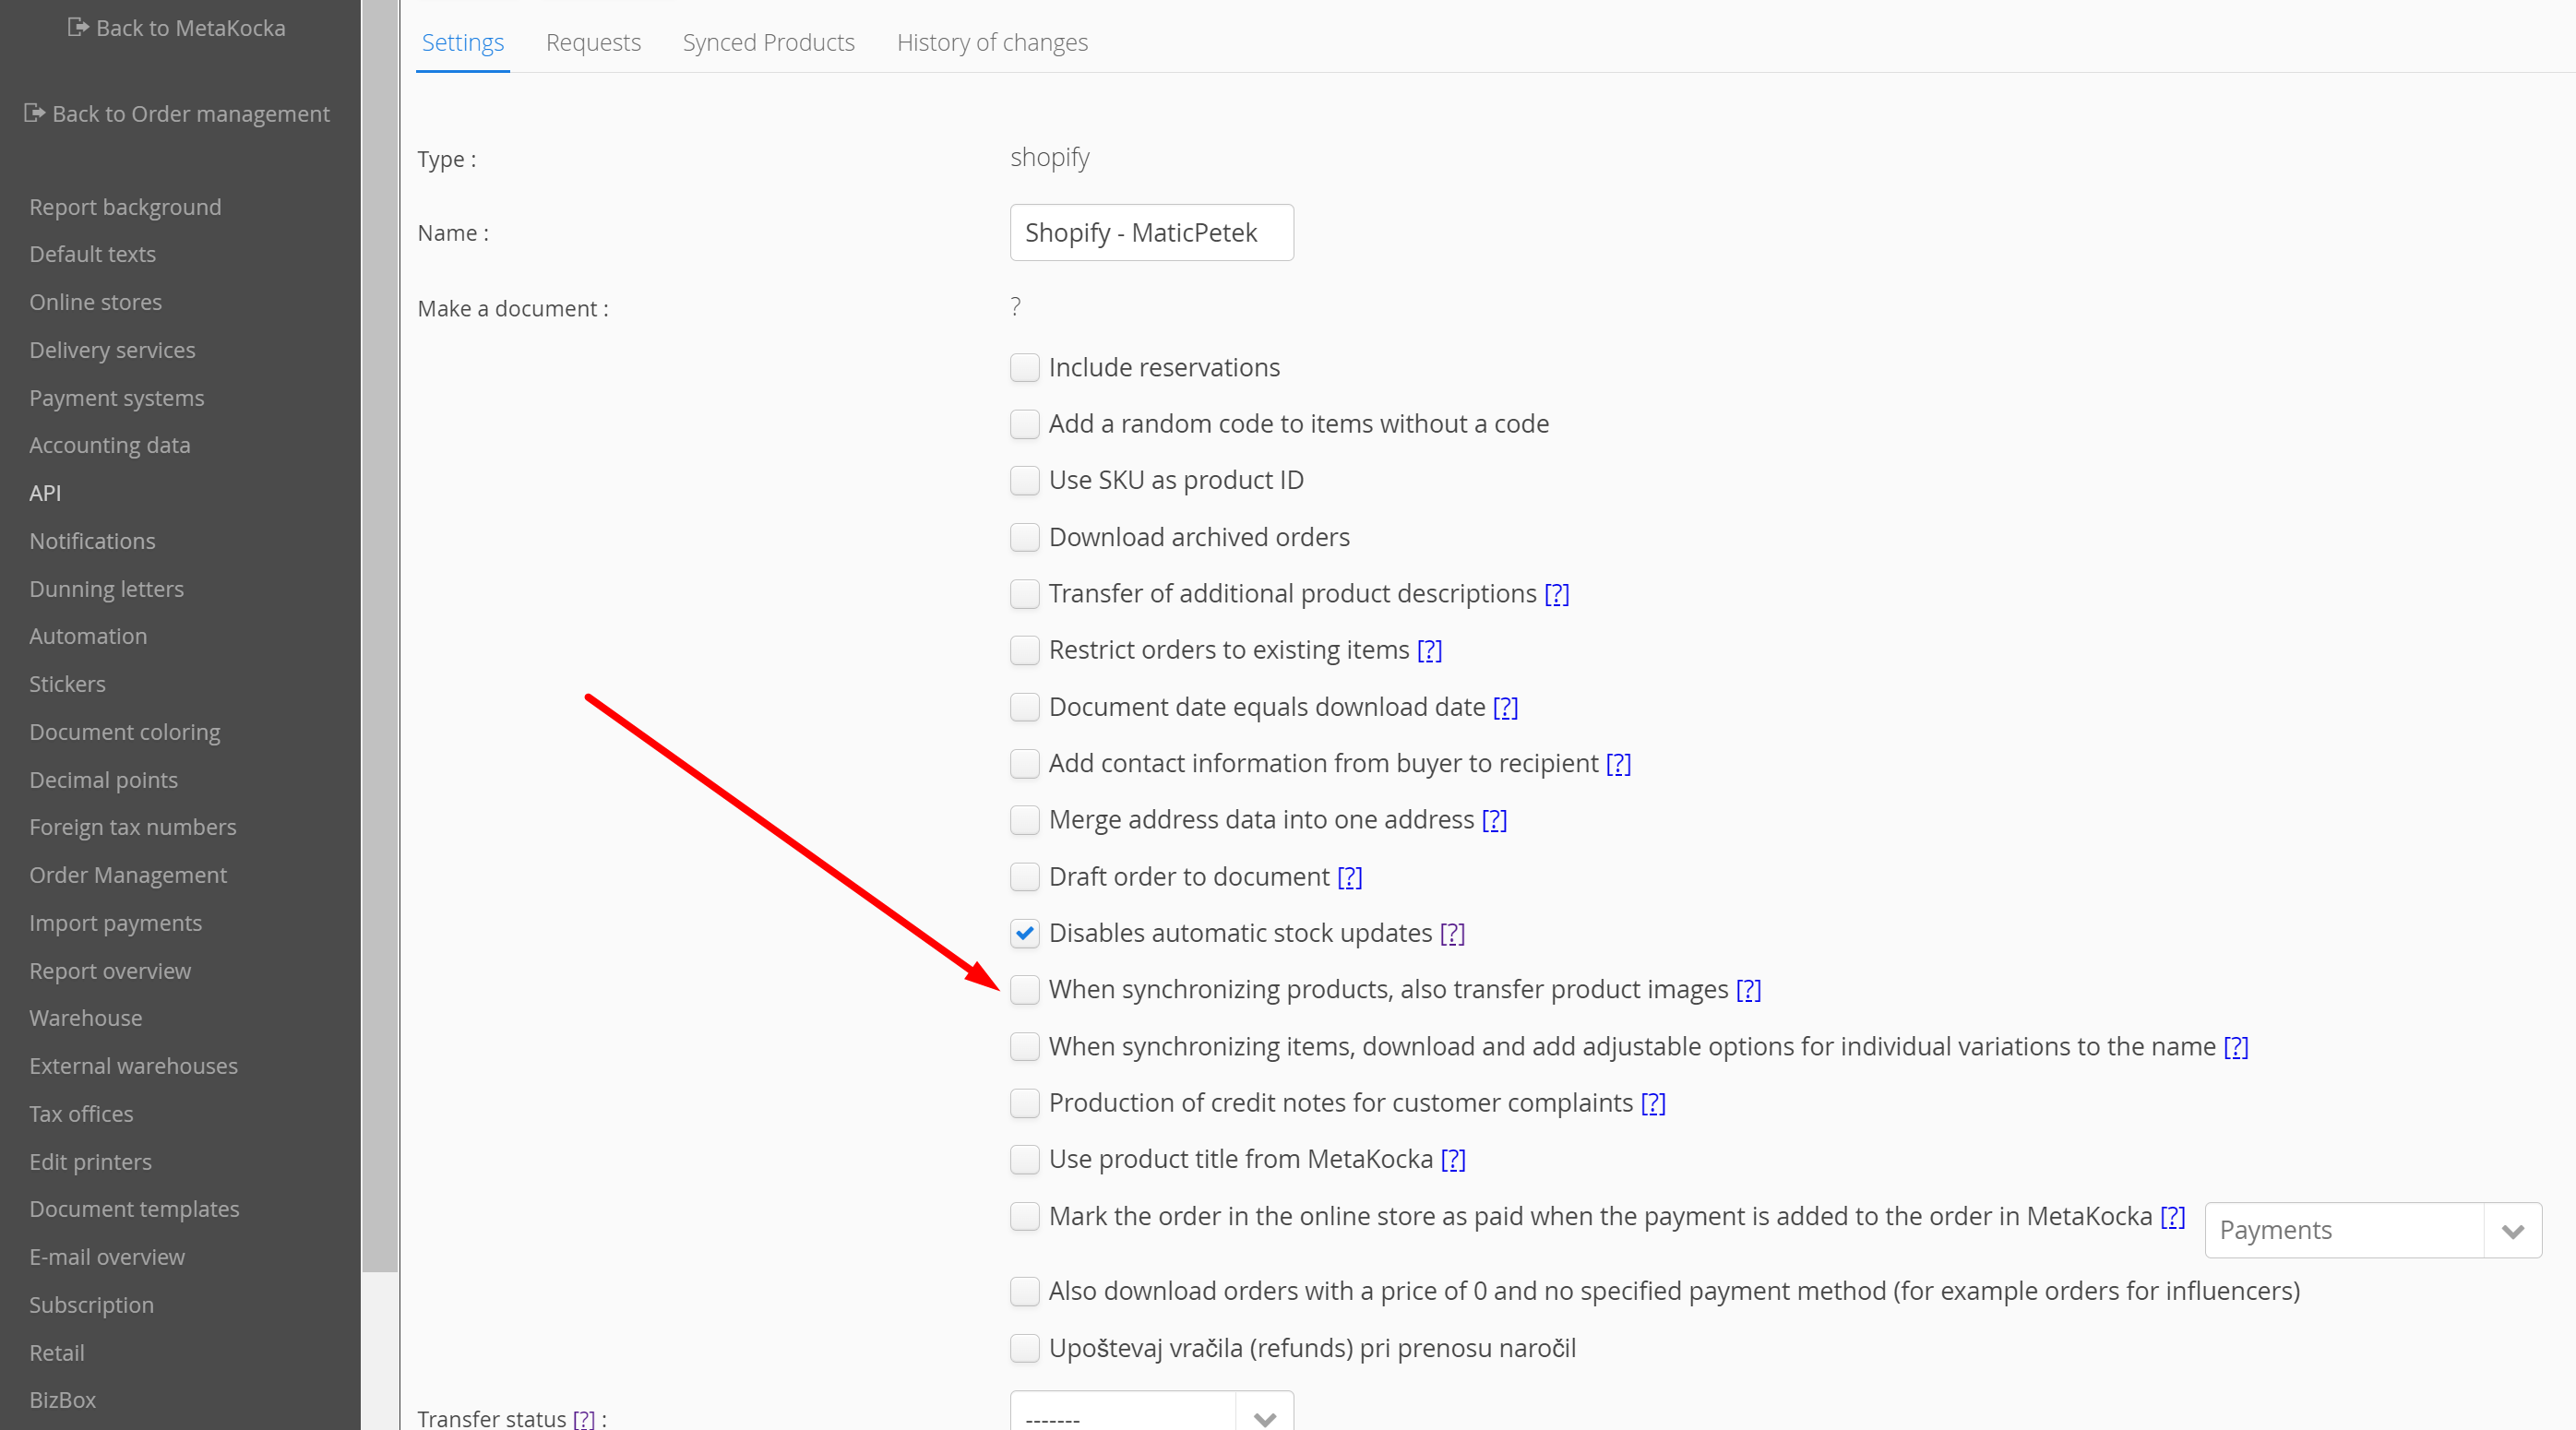This screenshot has height=1430, width=2576.
Task: Open help for Use product title from MetaKocka
Action: (1452, 1159)
